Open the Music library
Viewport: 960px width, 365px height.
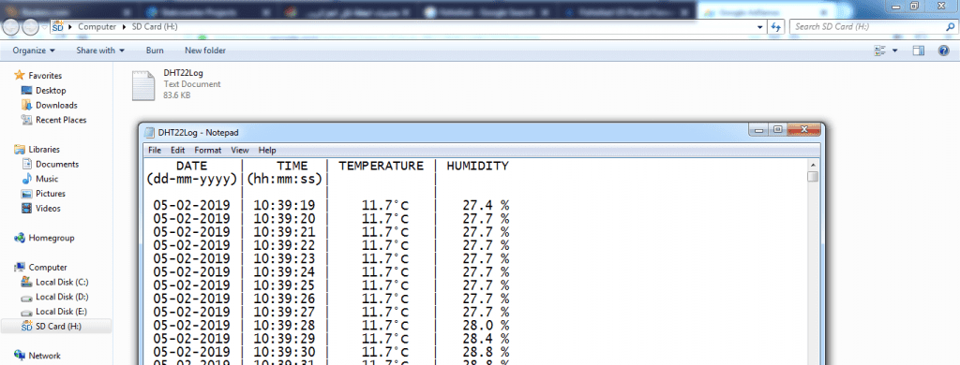coord(47,179)
